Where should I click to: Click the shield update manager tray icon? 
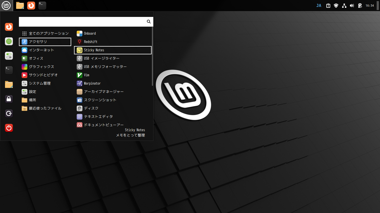click(x=336, y=6)
